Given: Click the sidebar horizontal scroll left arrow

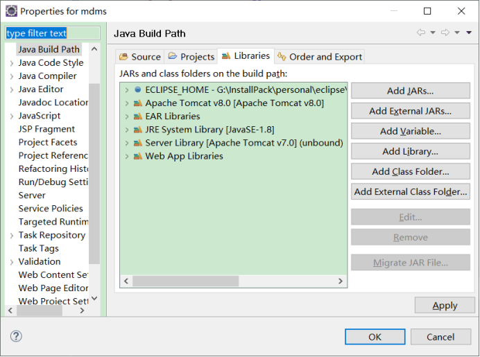Looking at the screenshot, I should click(x=10, y=311).
